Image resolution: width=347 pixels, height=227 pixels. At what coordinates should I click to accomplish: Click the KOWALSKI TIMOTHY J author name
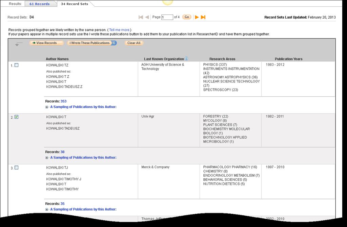pos(64,179)
